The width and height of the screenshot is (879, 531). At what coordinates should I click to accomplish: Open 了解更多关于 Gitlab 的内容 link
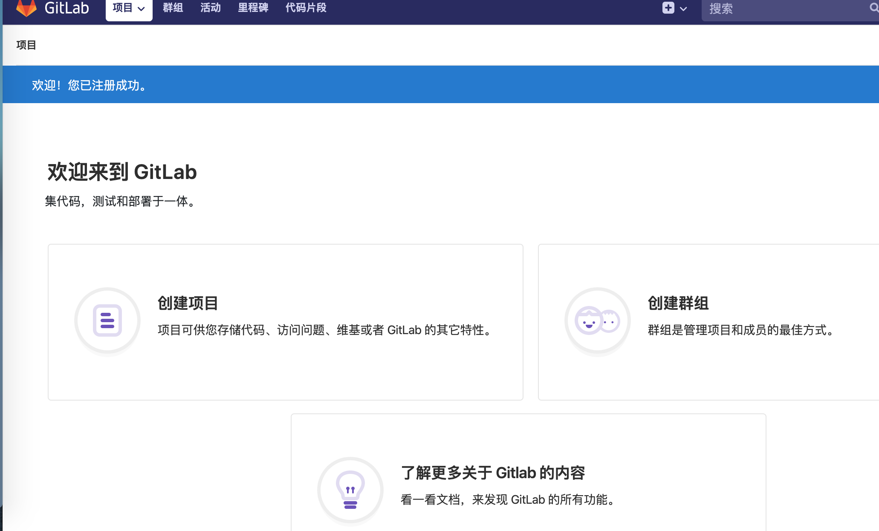click(493, 473)
